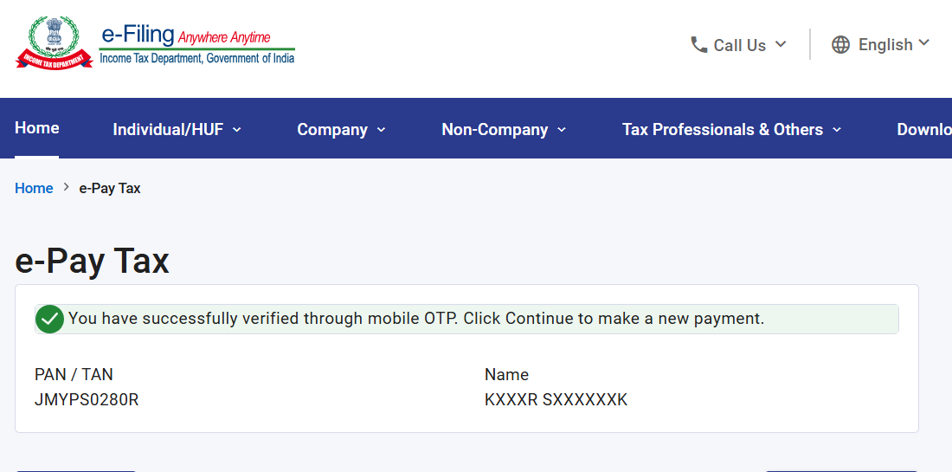Follow the Home breadcrumb link
Screen dimensions: 952x472
(34, 188)
